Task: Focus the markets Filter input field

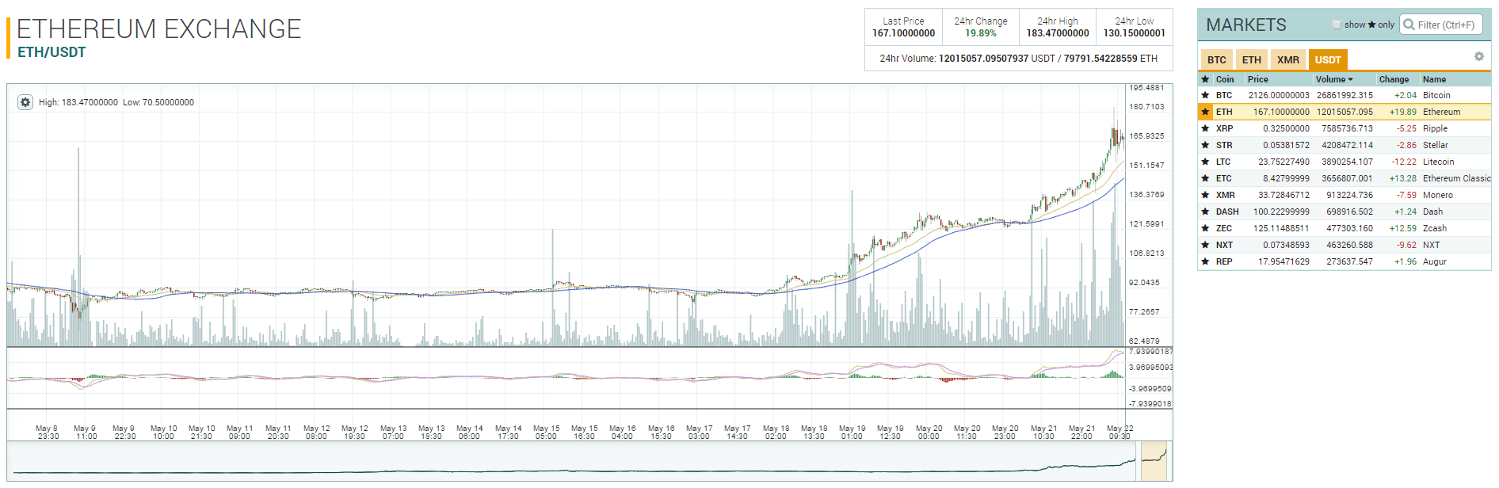Action: (1441, 25)
